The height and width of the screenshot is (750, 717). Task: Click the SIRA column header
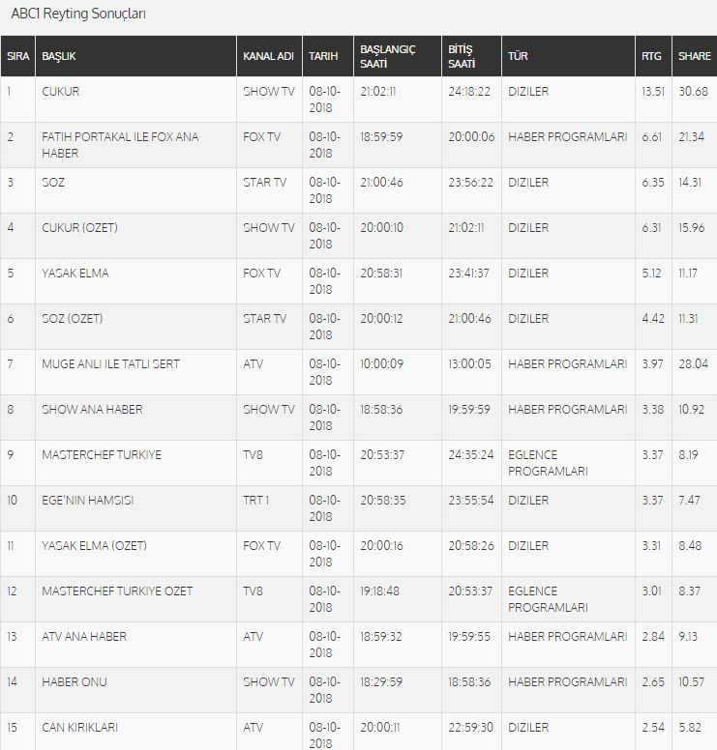pos(17,56)
